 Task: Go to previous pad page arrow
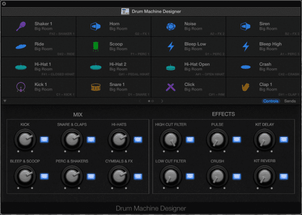click(140, 101)
